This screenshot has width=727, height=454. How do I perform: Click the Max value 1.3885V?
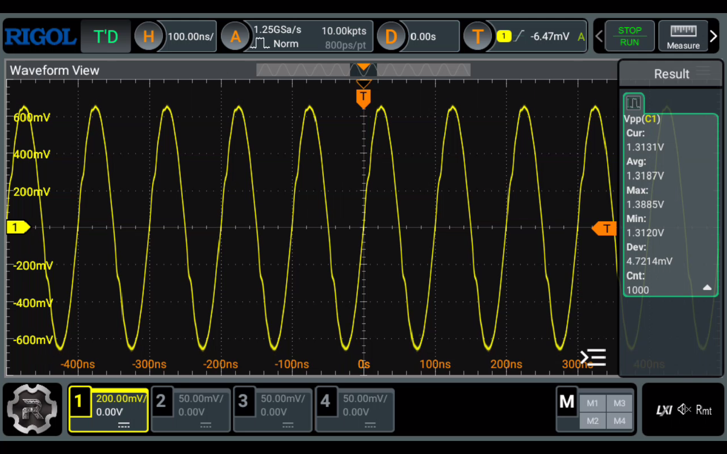point(645,204)
